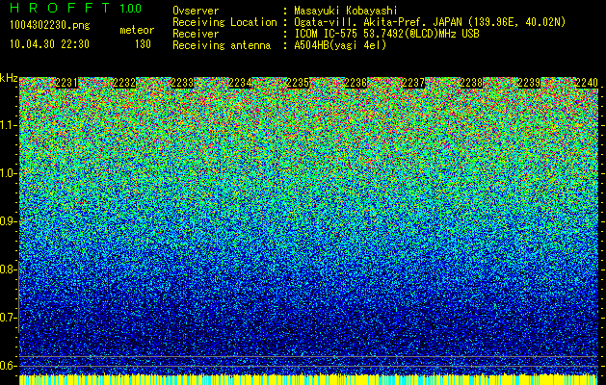Click location text Ogata-vill. Akita-Pref. JAPAN
The image size is (606, 385).
(379, 22)
